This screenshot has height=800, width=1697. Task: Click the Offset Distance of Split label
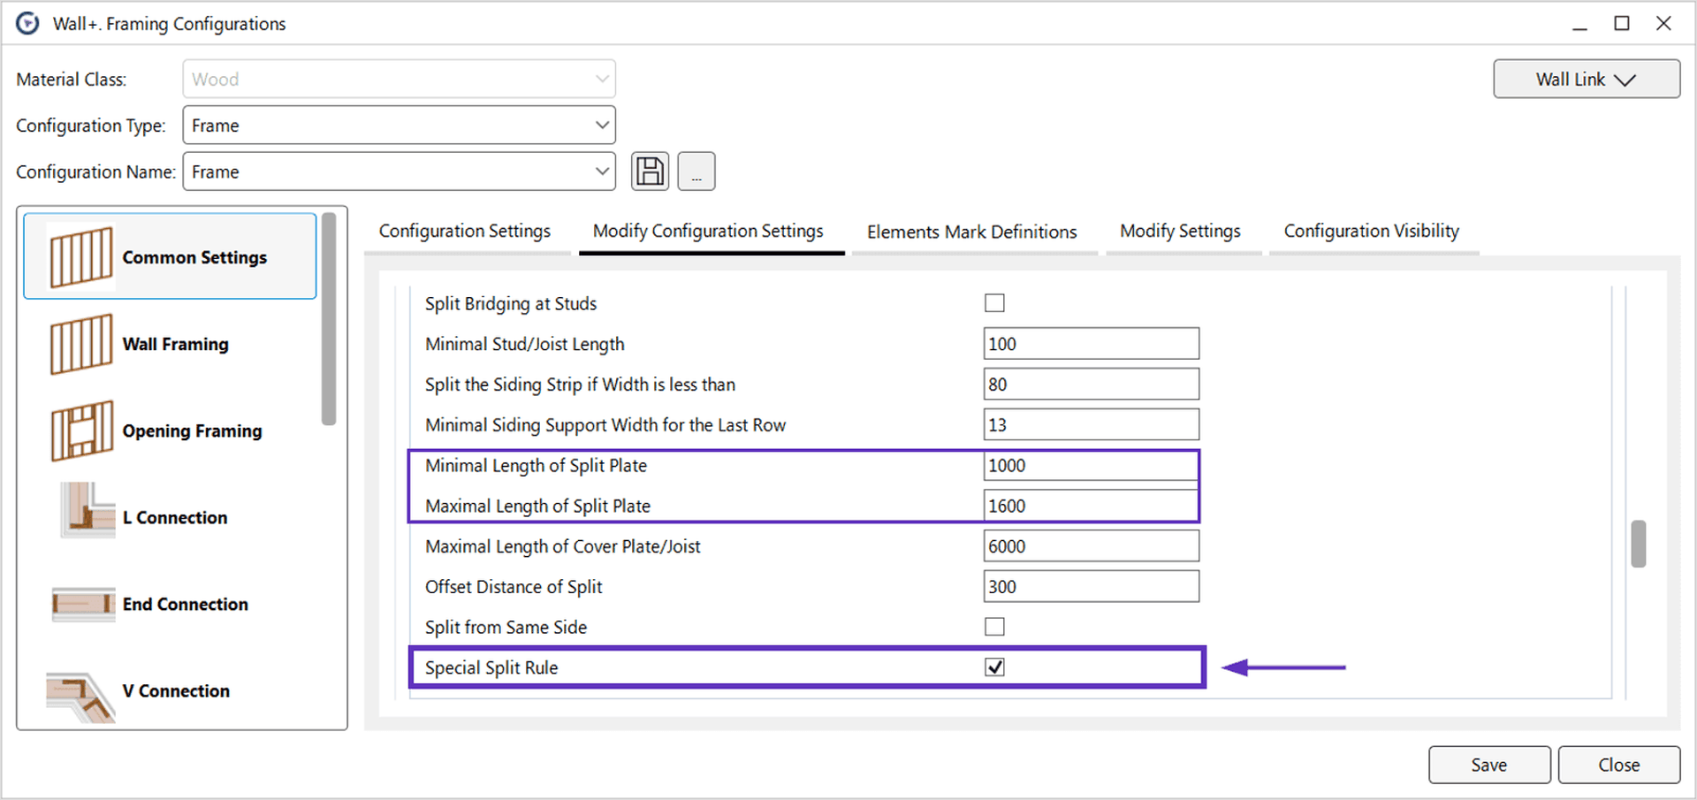click(x=514, y=587)
